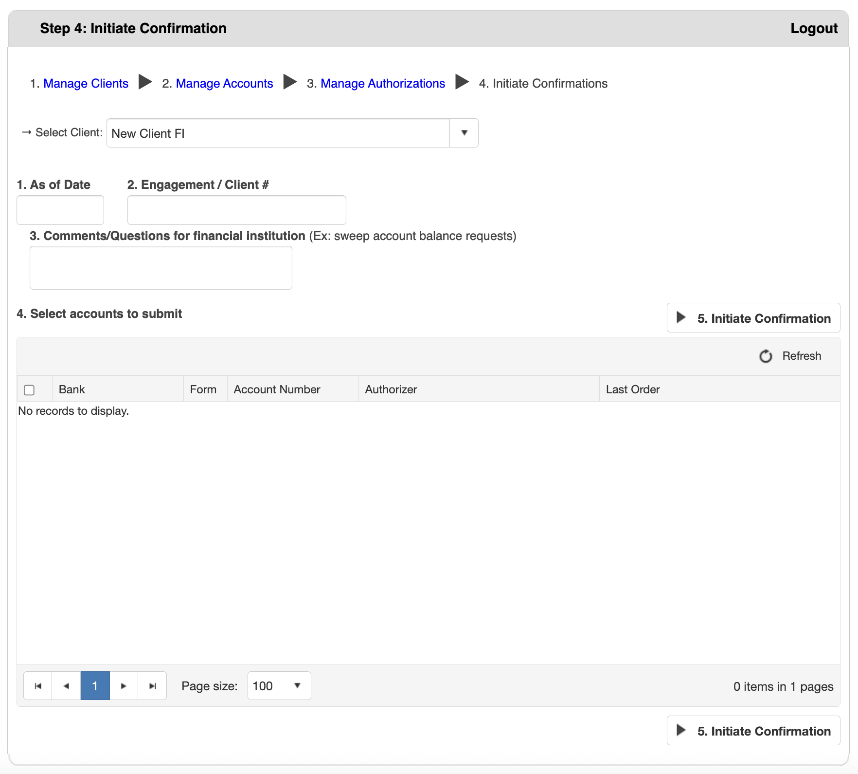
Task: Click the Logout link
Action: tap(814, 28)
